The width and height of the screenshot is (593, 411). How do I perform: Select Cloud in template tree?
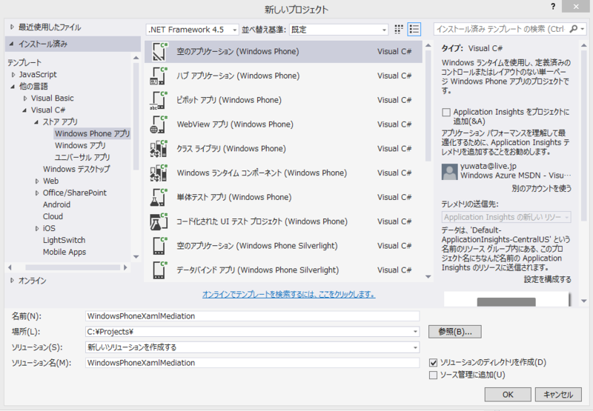pyautogui.click(x=53, y=216)
